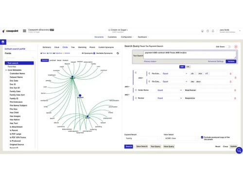Image resolution: width=243 pixels, height=182 pixels.
Task: Toggle the Adjective legend filter
Action: click(58, 53)
